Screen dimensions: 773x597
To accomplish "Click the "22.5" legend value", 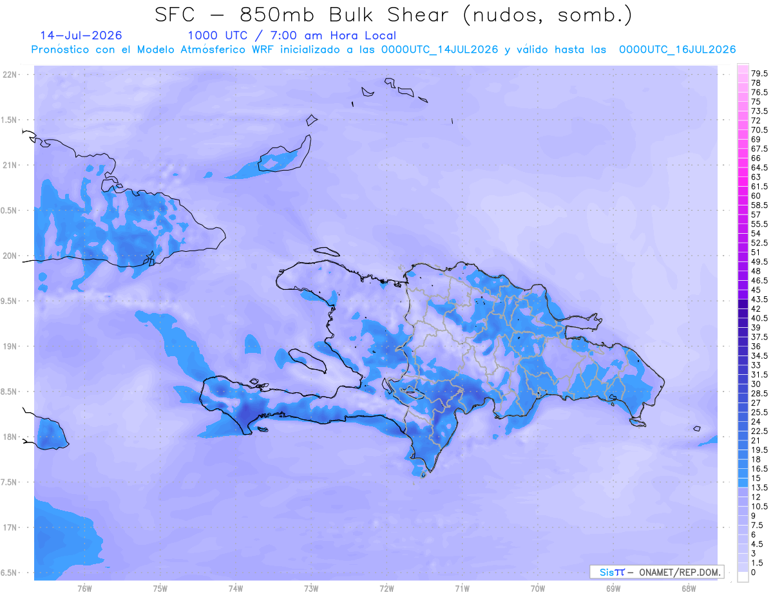I will 759,431.
